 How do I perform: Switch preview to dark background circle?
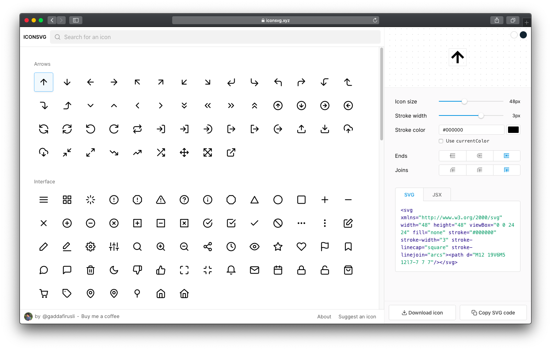[x=523, y=35]
